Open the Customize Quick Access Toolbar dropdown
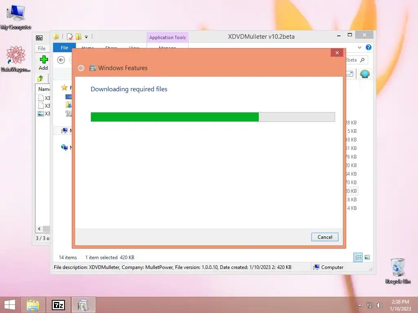The width and height of the screenshot is (418, 313). coord(87,37)
